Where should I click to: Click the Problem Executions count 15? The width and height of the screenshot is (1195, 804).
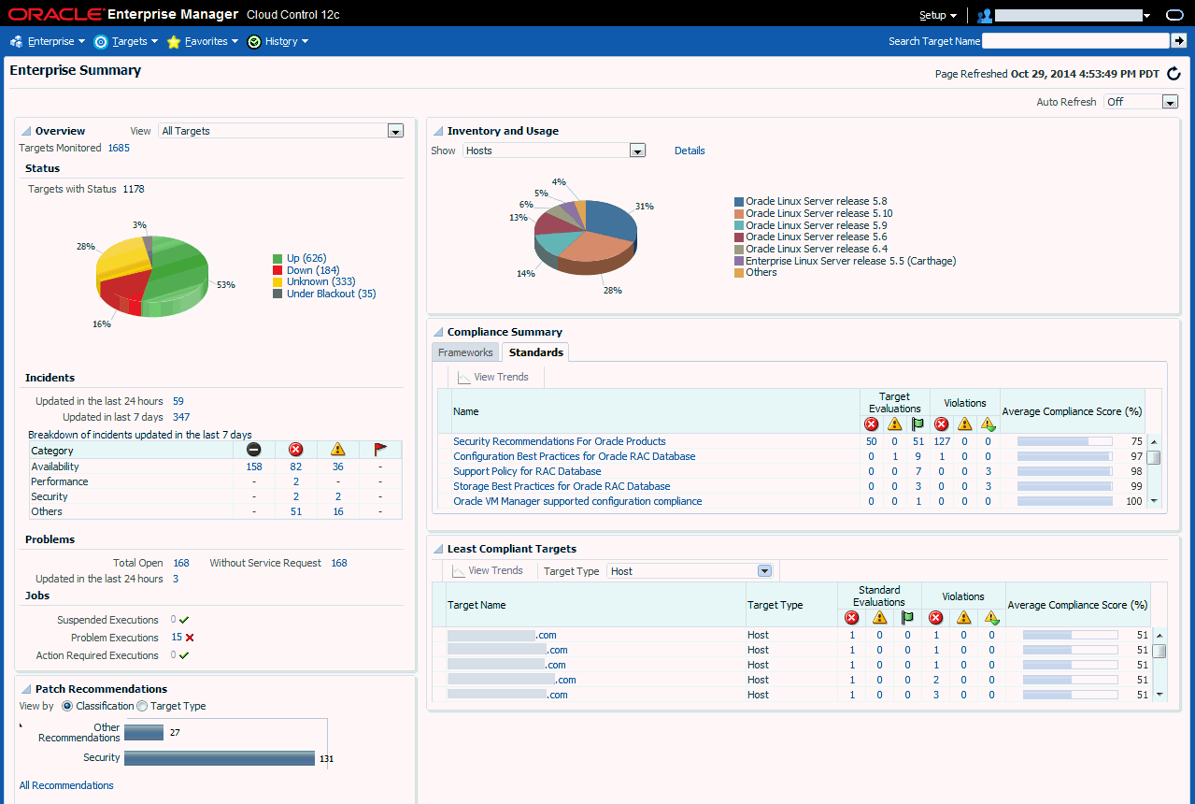click(177, 638)
